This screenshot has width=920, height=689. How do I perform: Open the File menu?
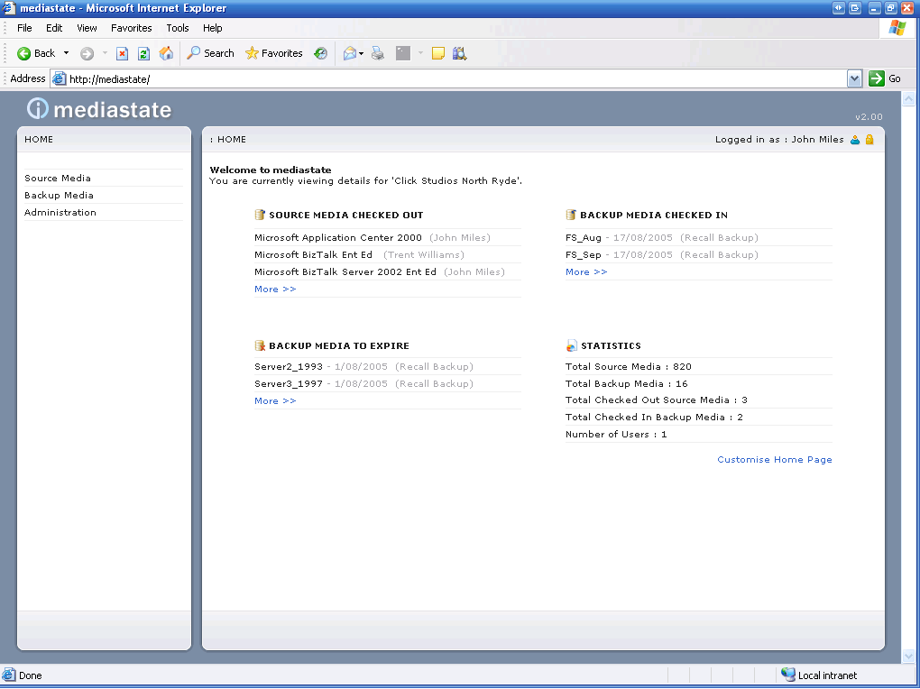click(24, 28)
